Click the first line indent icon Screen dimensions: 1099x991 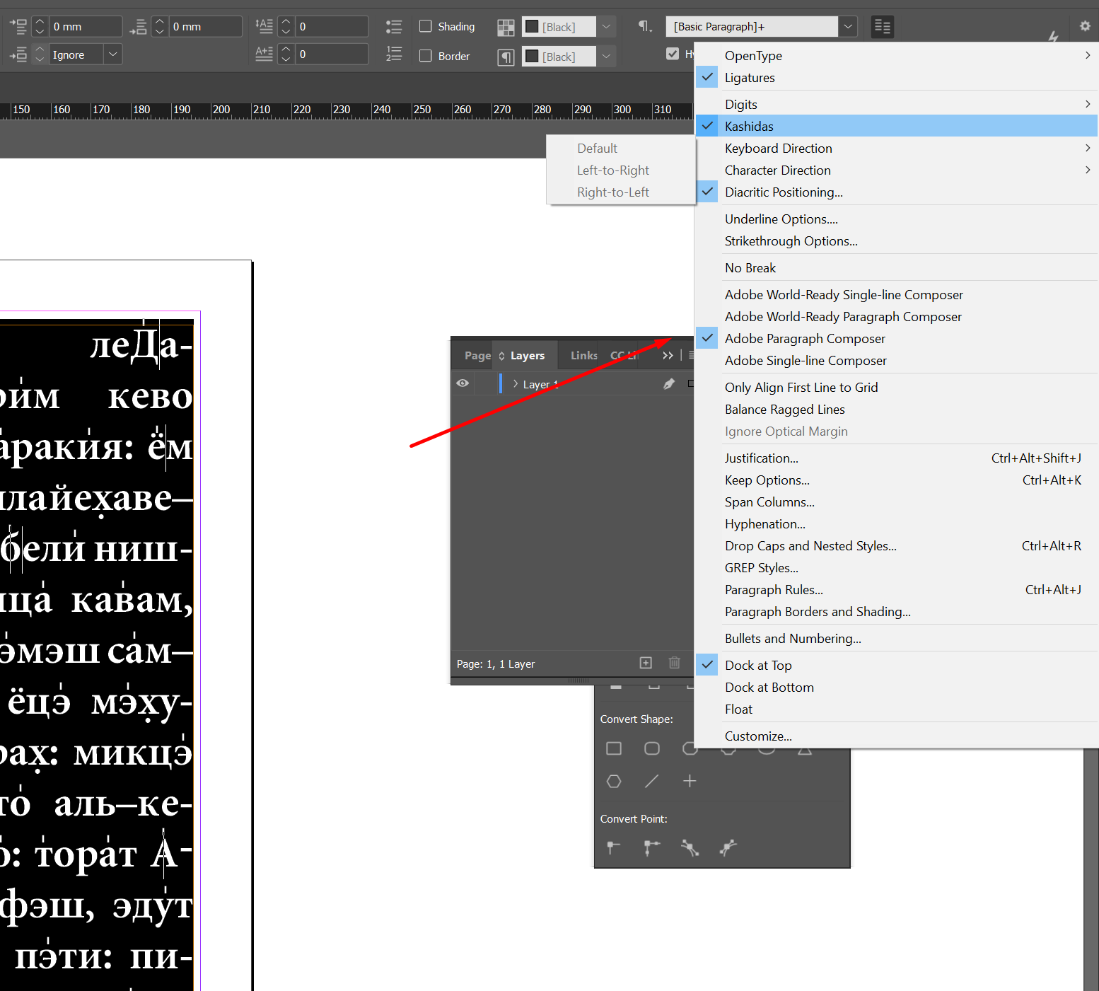pos(18,54)
